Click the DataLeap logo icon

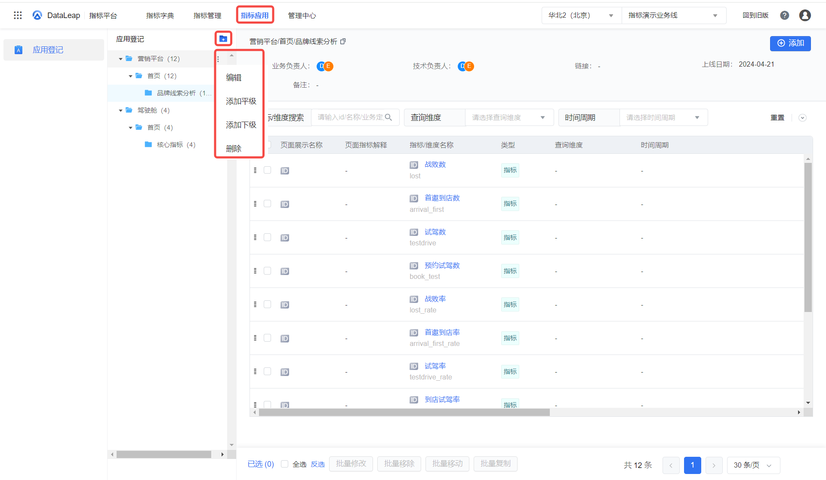[x=37, y=15]
